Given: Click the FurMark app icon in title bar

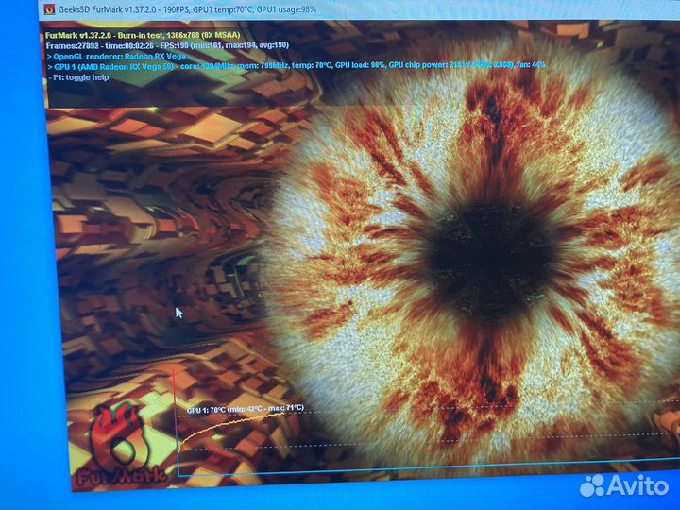Looking at the screenshot, I should [x=49, y=9].
